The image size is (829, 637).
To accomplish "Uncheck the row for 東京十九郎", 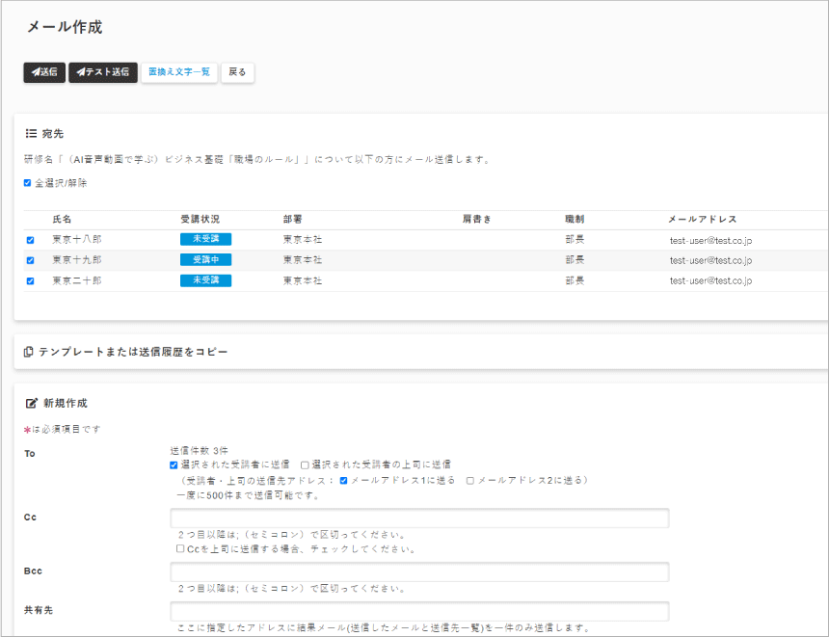I will pyautogui.click(x=30, y=260).
